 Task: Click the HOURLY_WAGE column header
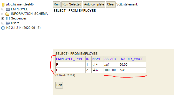click(x=132, y=59)
